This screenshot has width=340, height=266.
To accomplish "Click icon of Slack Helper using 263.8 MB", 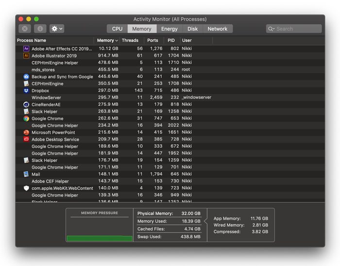I will click(26, 111).
